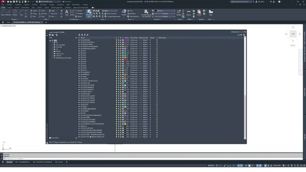Select the Linea draw tool
Image resolution: width=306 pixels, height=172 pixels.
point(3,12)
